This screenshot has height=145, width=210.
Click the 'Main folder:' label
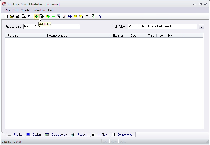pyautogui.click(x=119, y=27)
